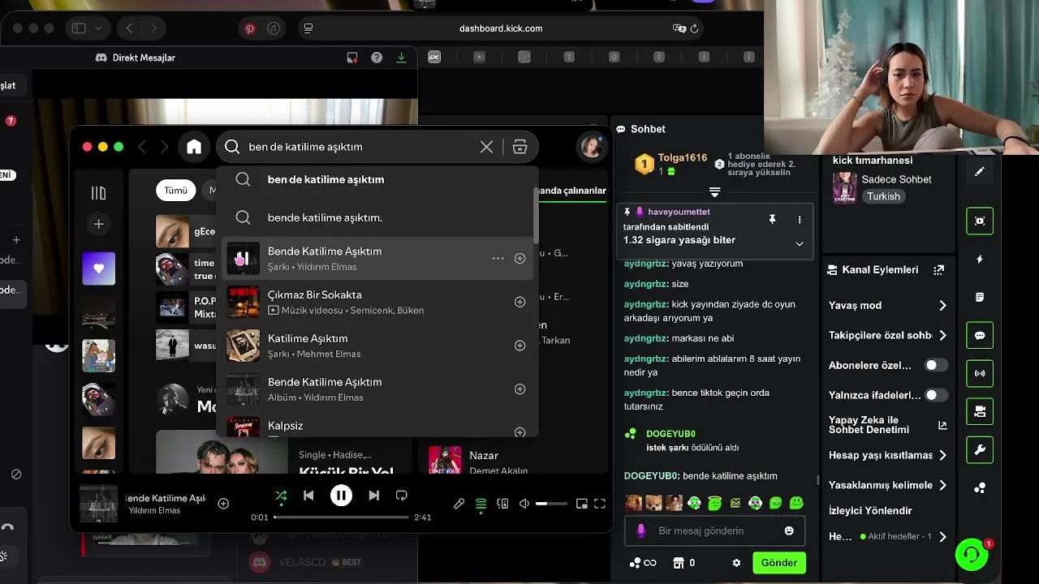Open Your Library icon in Spotify
The image size is (1039, 584).
click(x=98, y=193)
